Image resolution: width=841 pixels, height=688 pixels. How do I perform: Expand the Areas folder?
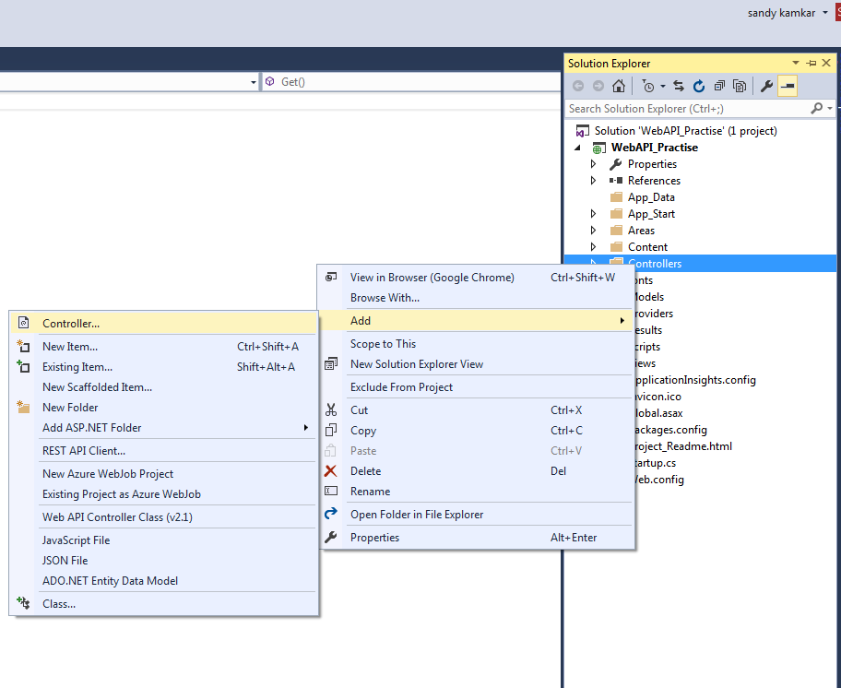(x=593, y=230)
